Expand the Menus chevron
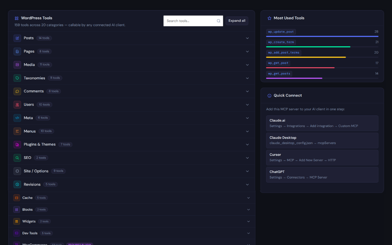Image resolution: width=392 pixels, height=245 pixels. coord(247,131)
